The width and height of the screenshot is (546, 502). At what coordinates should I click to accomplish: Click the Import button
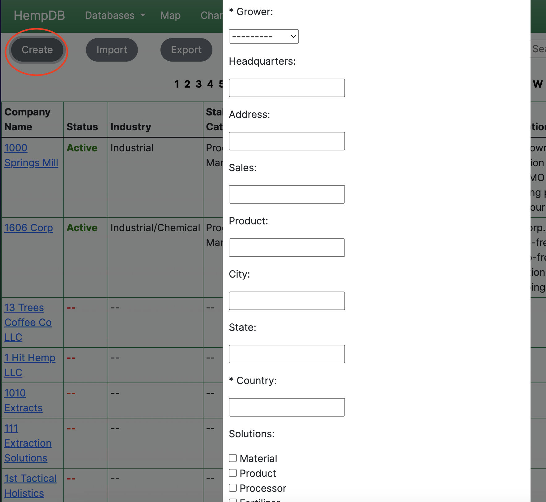pos(112,50)
